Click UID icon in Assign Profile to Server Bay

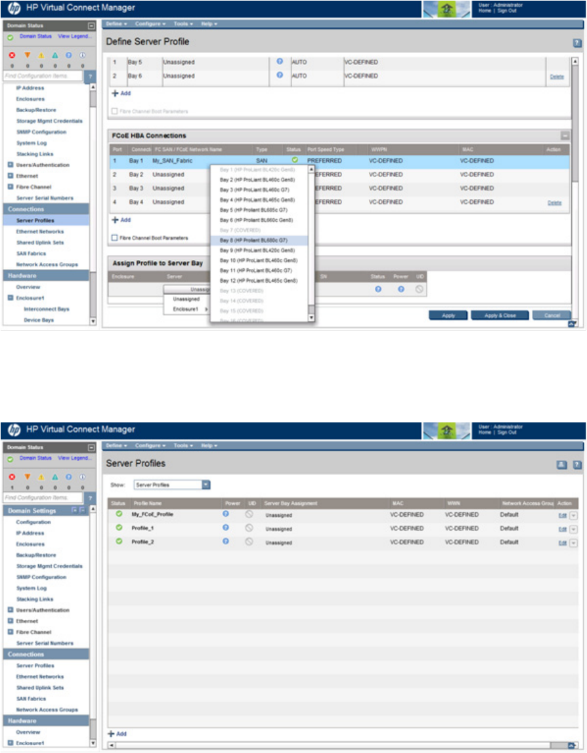[419, 289]
